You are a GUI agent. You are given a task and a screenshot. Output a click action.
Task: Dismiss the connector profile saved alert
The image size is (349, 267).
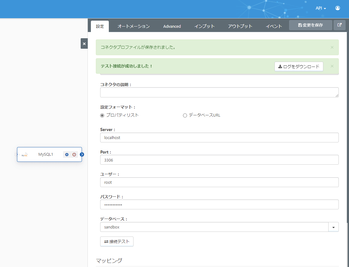click(332, 47)
